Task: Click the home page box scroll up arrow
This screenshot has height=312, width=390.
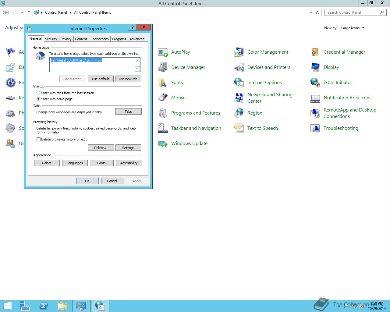Action: click(137, 61)
